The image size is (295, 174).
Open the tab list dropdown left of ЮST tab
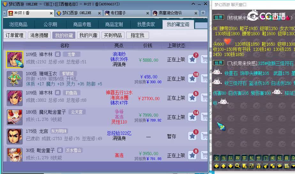(5, 13)
